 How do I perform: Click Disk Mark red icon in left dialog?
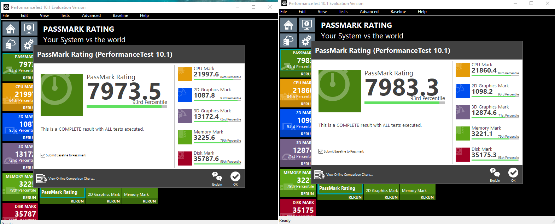point(185,158)
